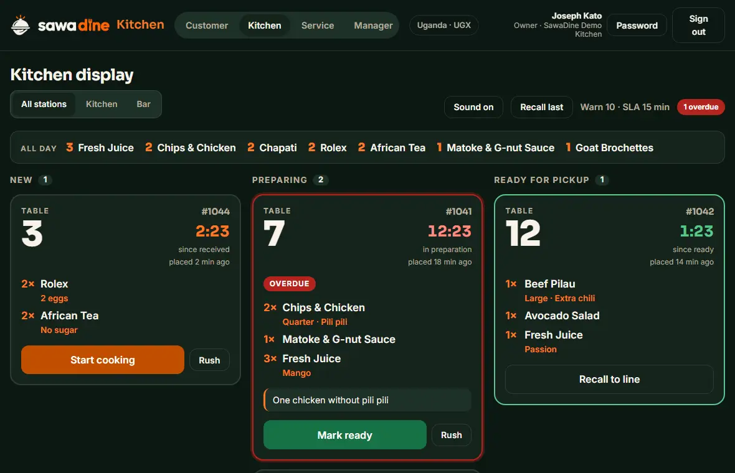The image size is (735, 473).
Task: Click Fresh Juice in the All Day bar
Action: coord(100,148)
